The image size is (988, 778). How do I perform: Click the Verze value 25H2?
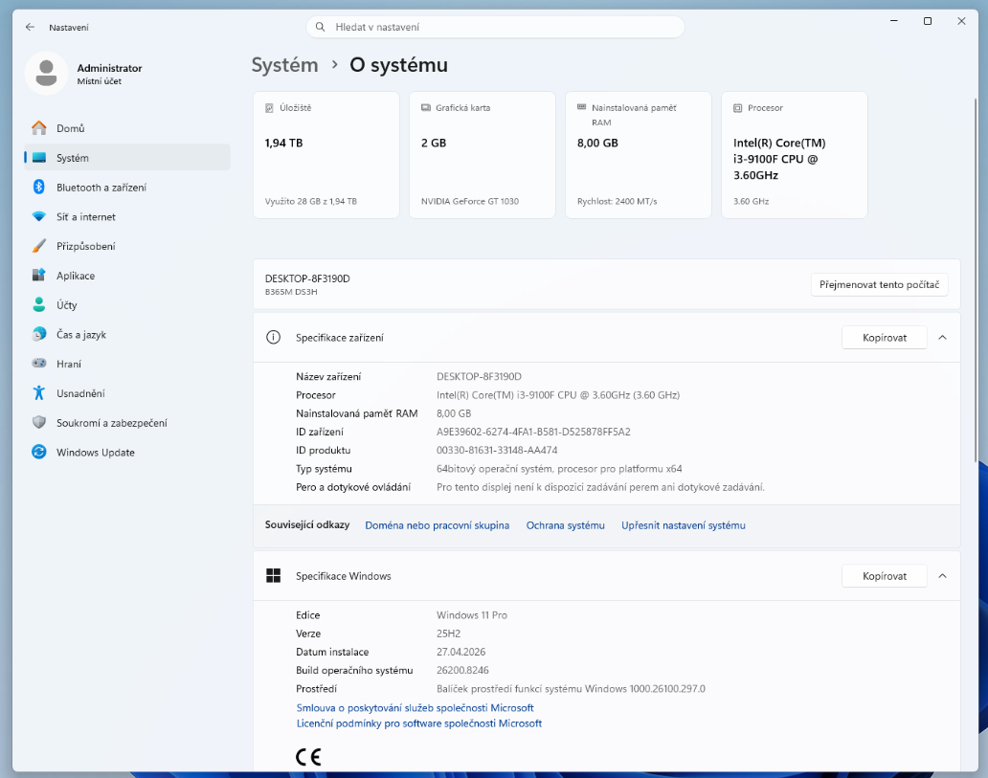(x=448, y=634)
